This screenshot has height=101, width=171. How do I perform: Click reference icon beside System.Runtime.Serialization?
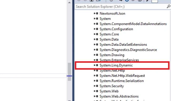96,81
